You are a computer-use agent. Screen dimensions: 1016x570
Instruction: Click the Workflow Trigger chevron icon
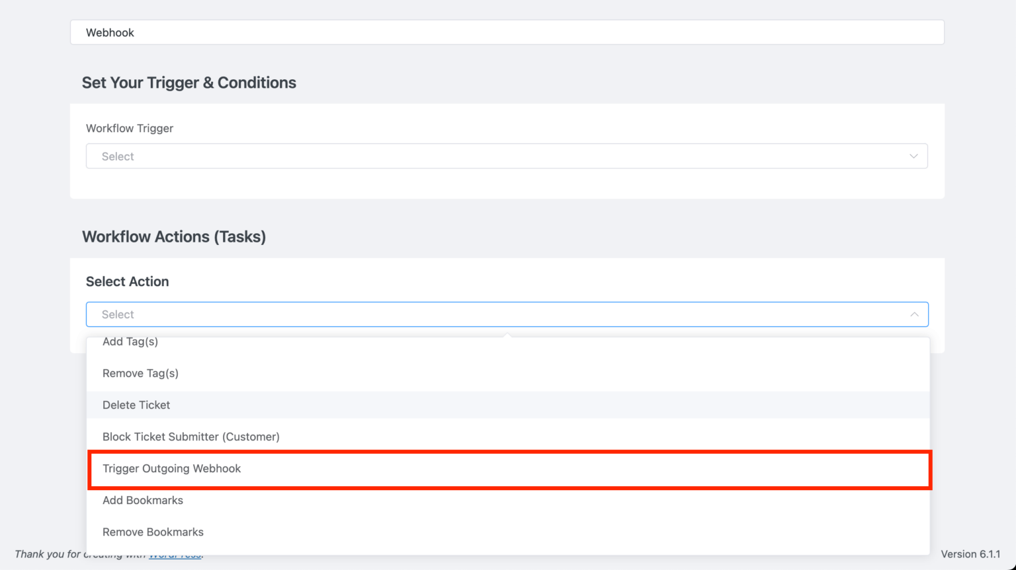pyautogui.click(x=913, y=156)
